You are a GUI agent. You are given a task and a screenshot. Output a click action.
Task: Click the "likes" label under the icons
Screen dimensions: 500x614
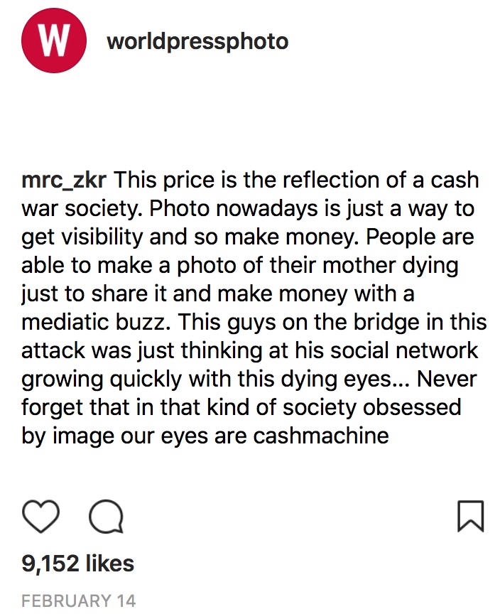tap(109, 564)
